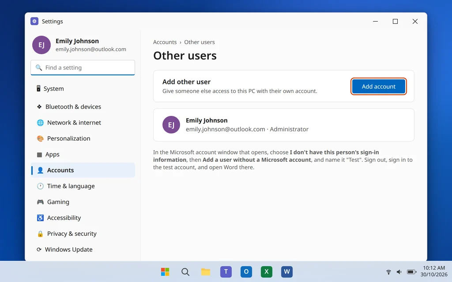Click the Personalization palette icon
The image size is (452, 282).
pyautogui.click(x=40, y=138)
